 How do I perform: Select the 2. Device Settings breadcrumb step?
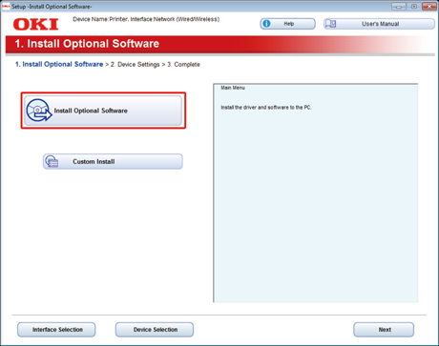coord(135,65)
